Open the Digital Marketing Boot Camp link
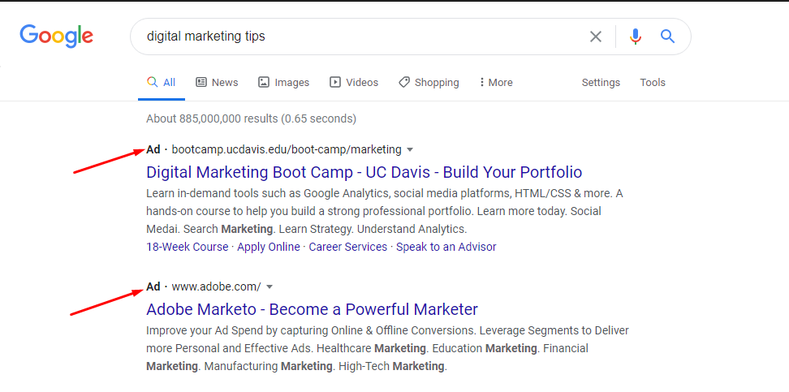Image resolution: width=789 pixels, height=392 pixels. tap(364, 172)
